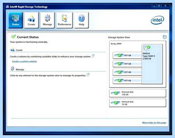Click the app icon in the title bar
Screen dimensions: 175x138
click(x=8, y=7)
